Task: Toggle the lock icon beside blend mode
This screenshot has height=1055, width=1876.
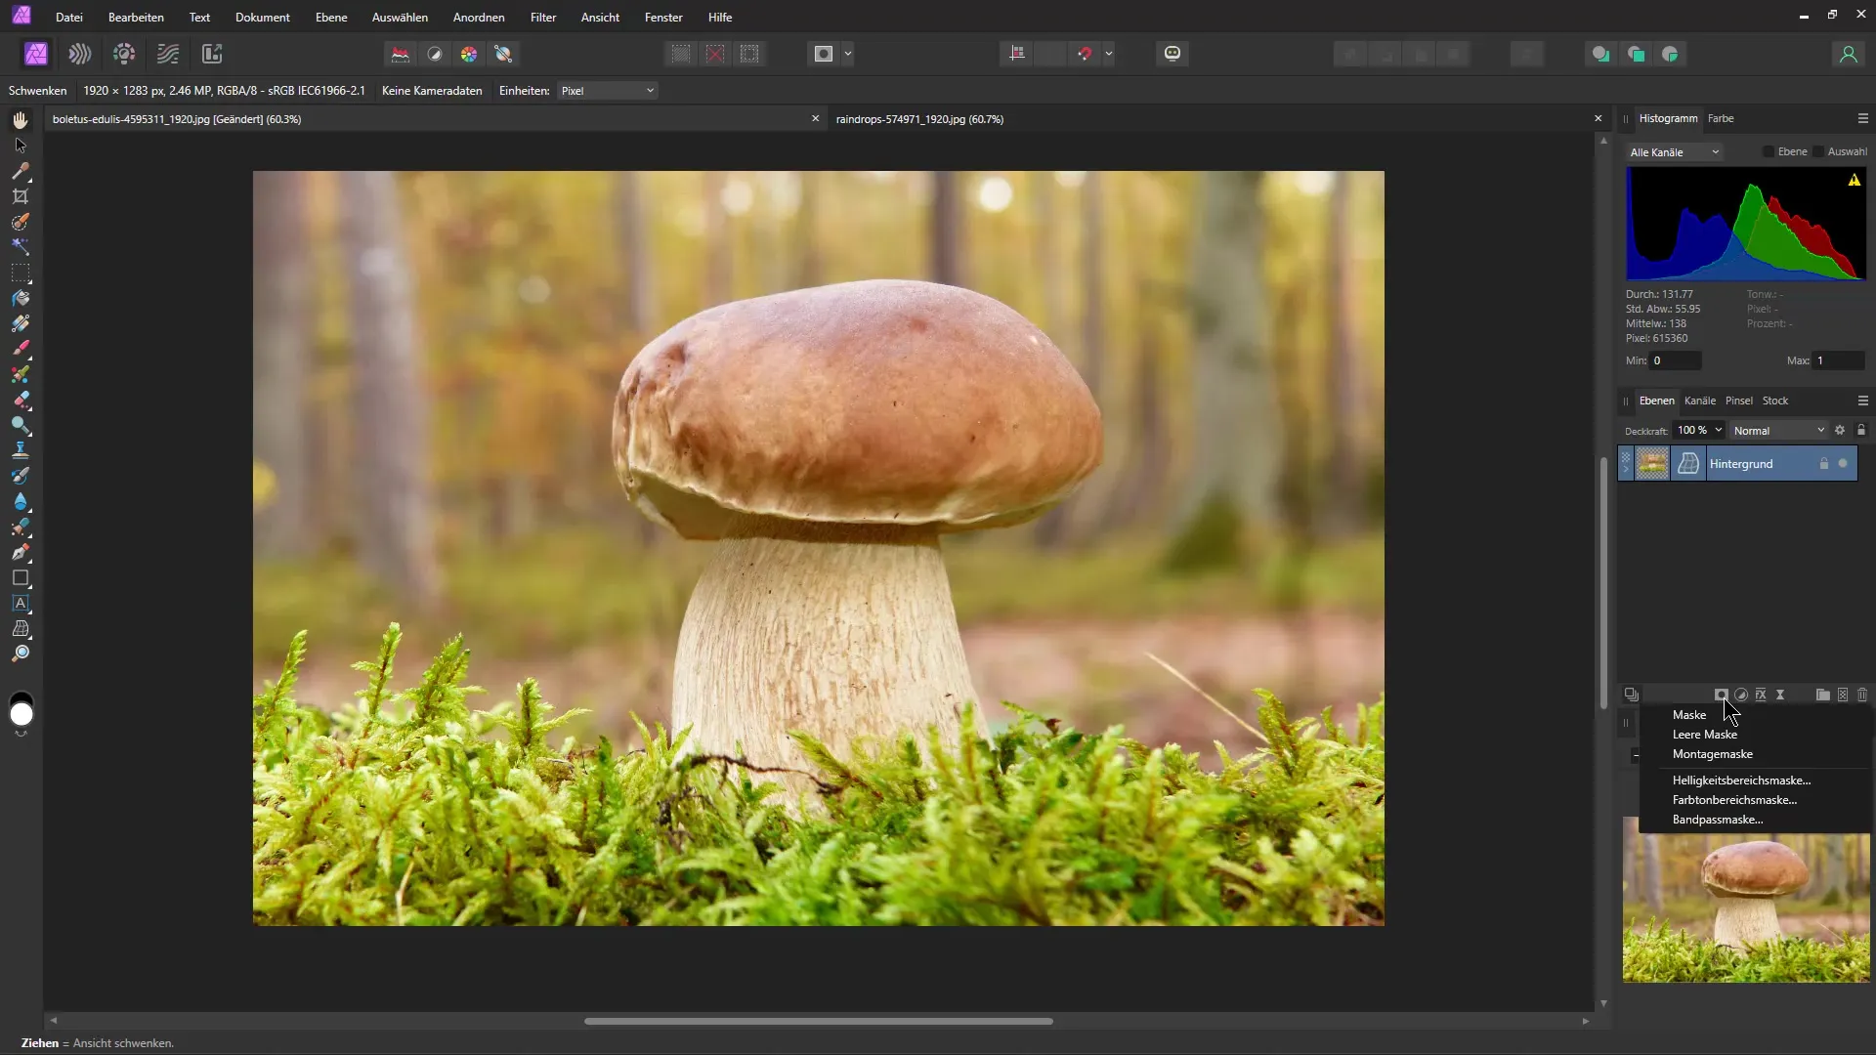Action: pos(1861,431)
